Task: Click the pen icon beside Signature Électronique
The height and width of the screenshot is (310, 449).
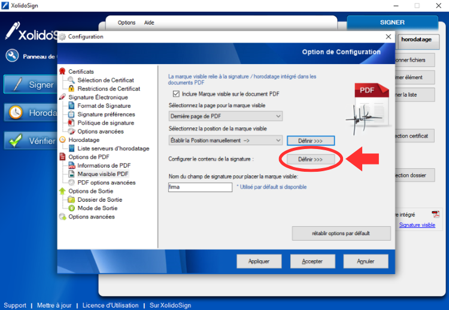Action: pyautogui.click(x=62, y=97)
